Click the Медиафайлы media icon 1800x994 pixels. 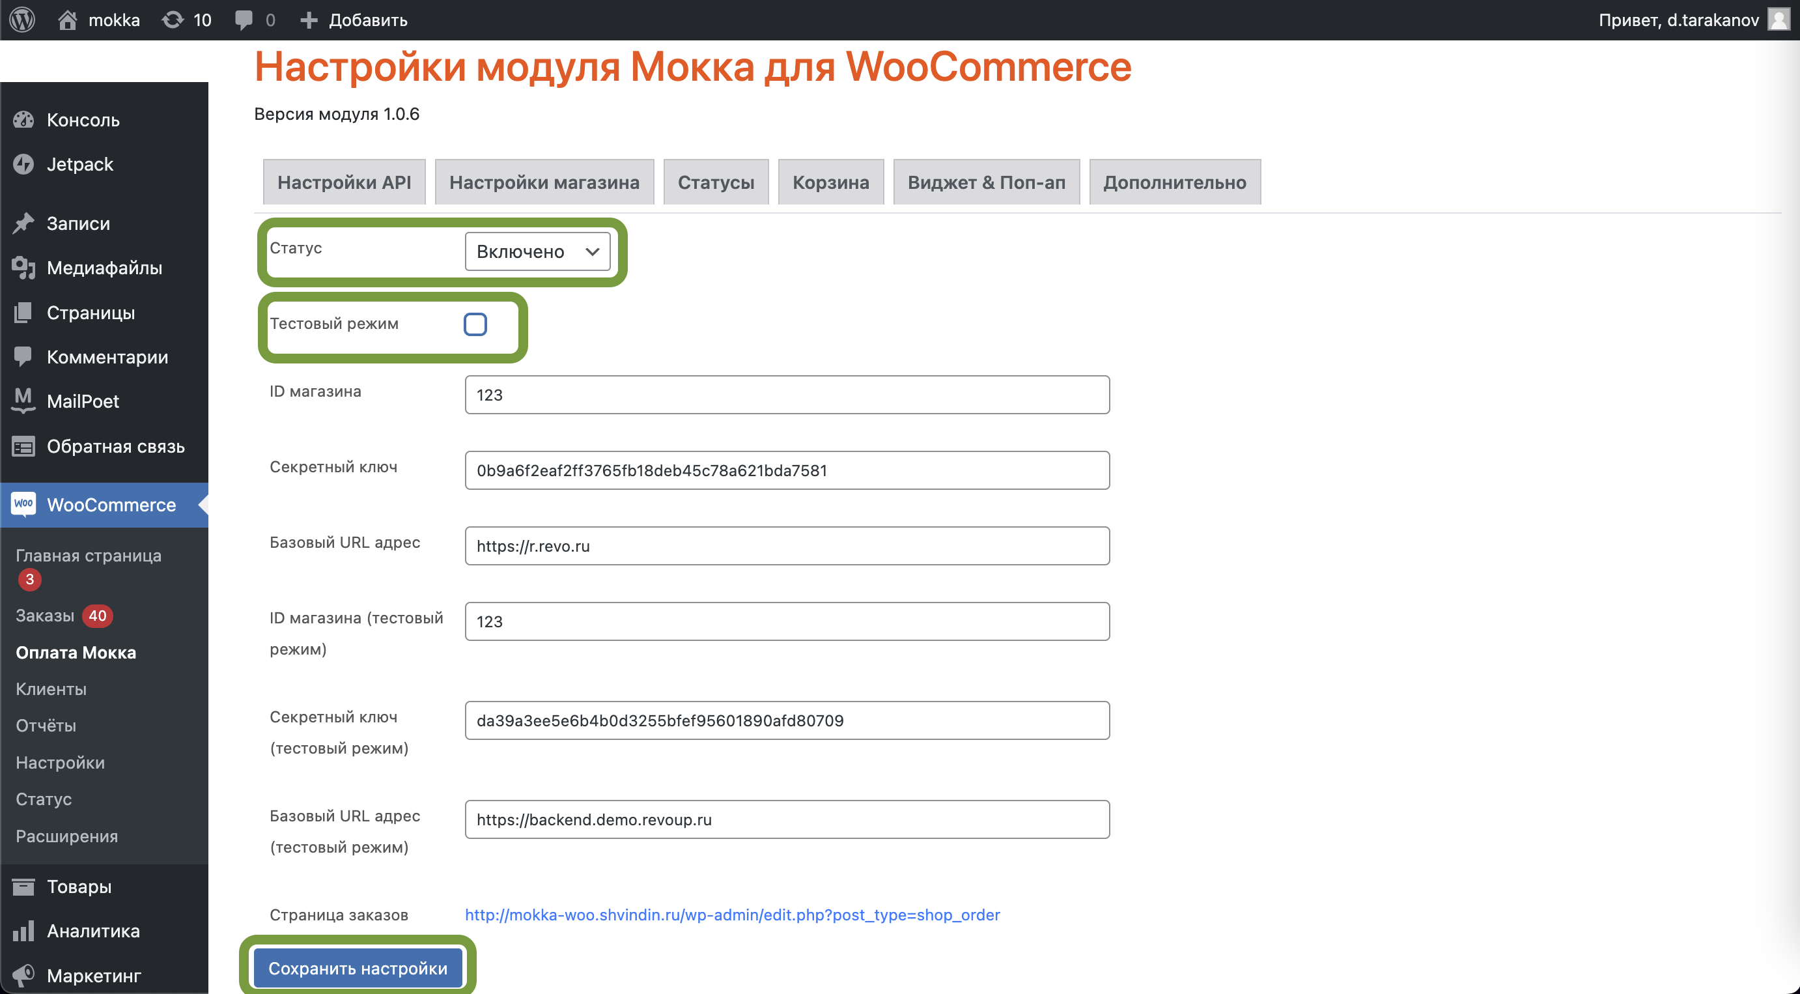23,268
